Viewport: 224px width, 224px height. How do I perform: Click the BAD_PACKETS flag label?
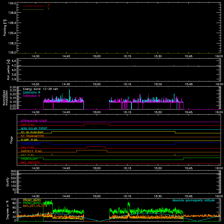[x=31, y=162]
